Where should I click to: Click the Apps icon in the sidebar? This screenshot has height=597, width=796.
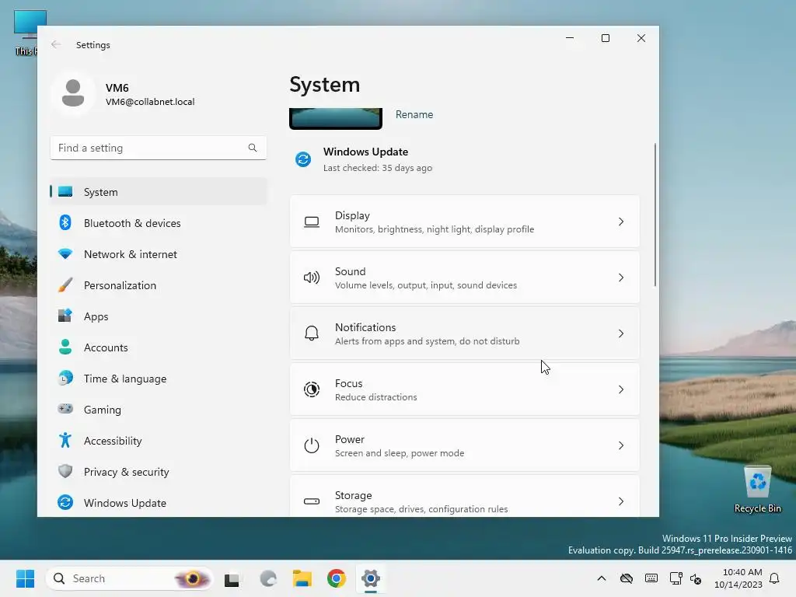pos(65,316)
